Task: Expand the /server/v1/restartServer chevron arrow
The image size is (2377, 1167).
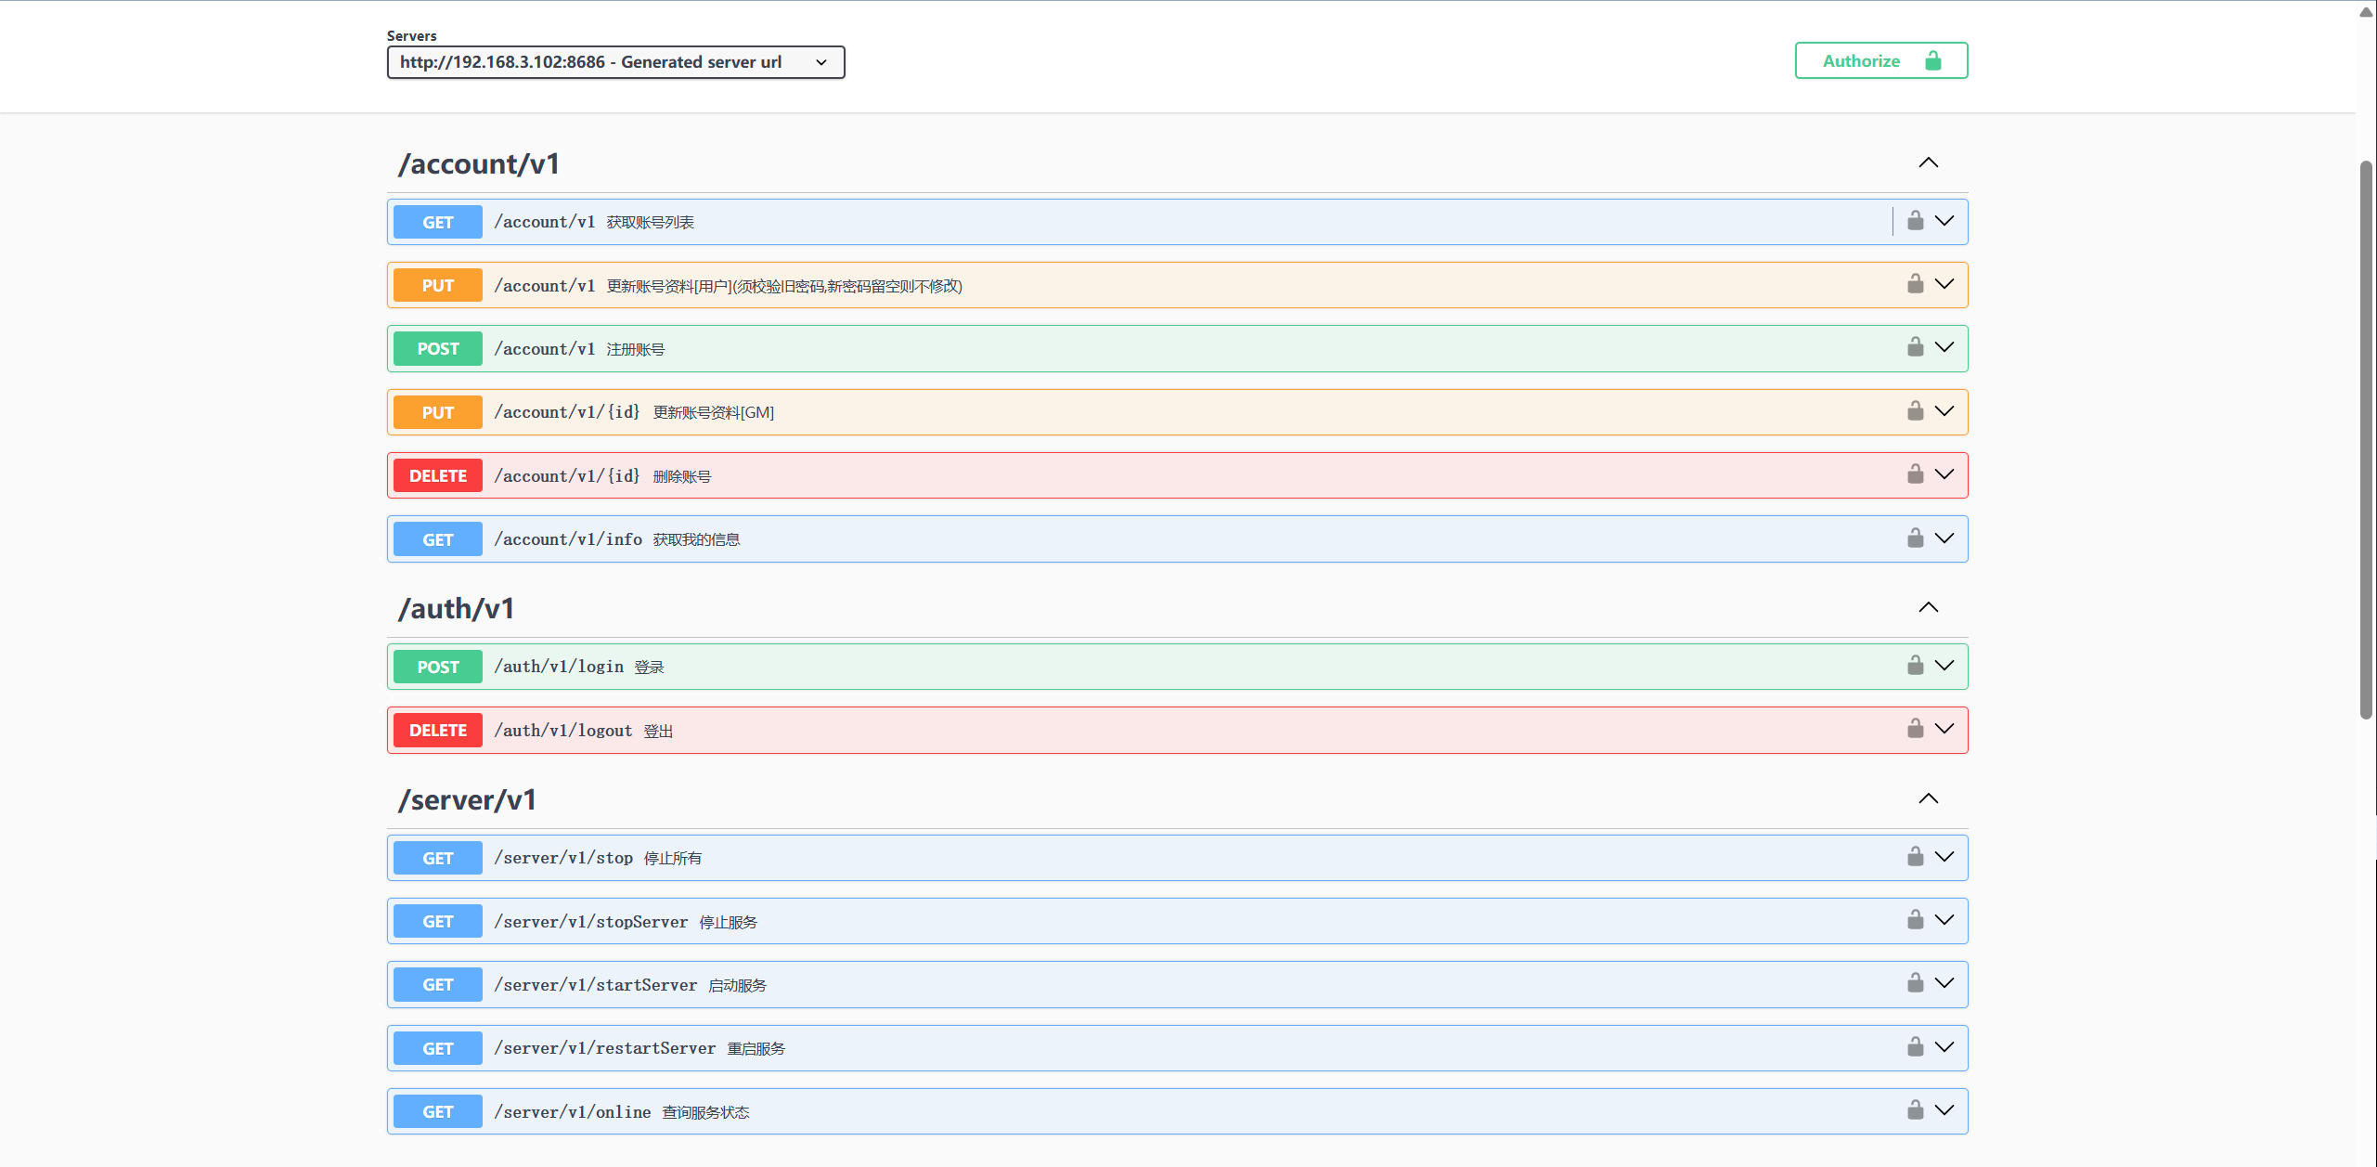Action: coord(1944,1047)
